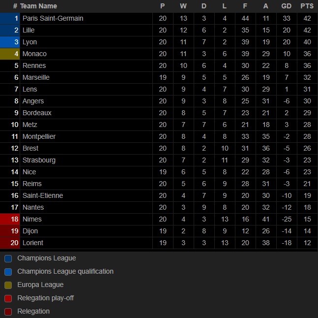Open Lorient at bottom of table
This screenshot has width=318, height=318.
[33, 243]
